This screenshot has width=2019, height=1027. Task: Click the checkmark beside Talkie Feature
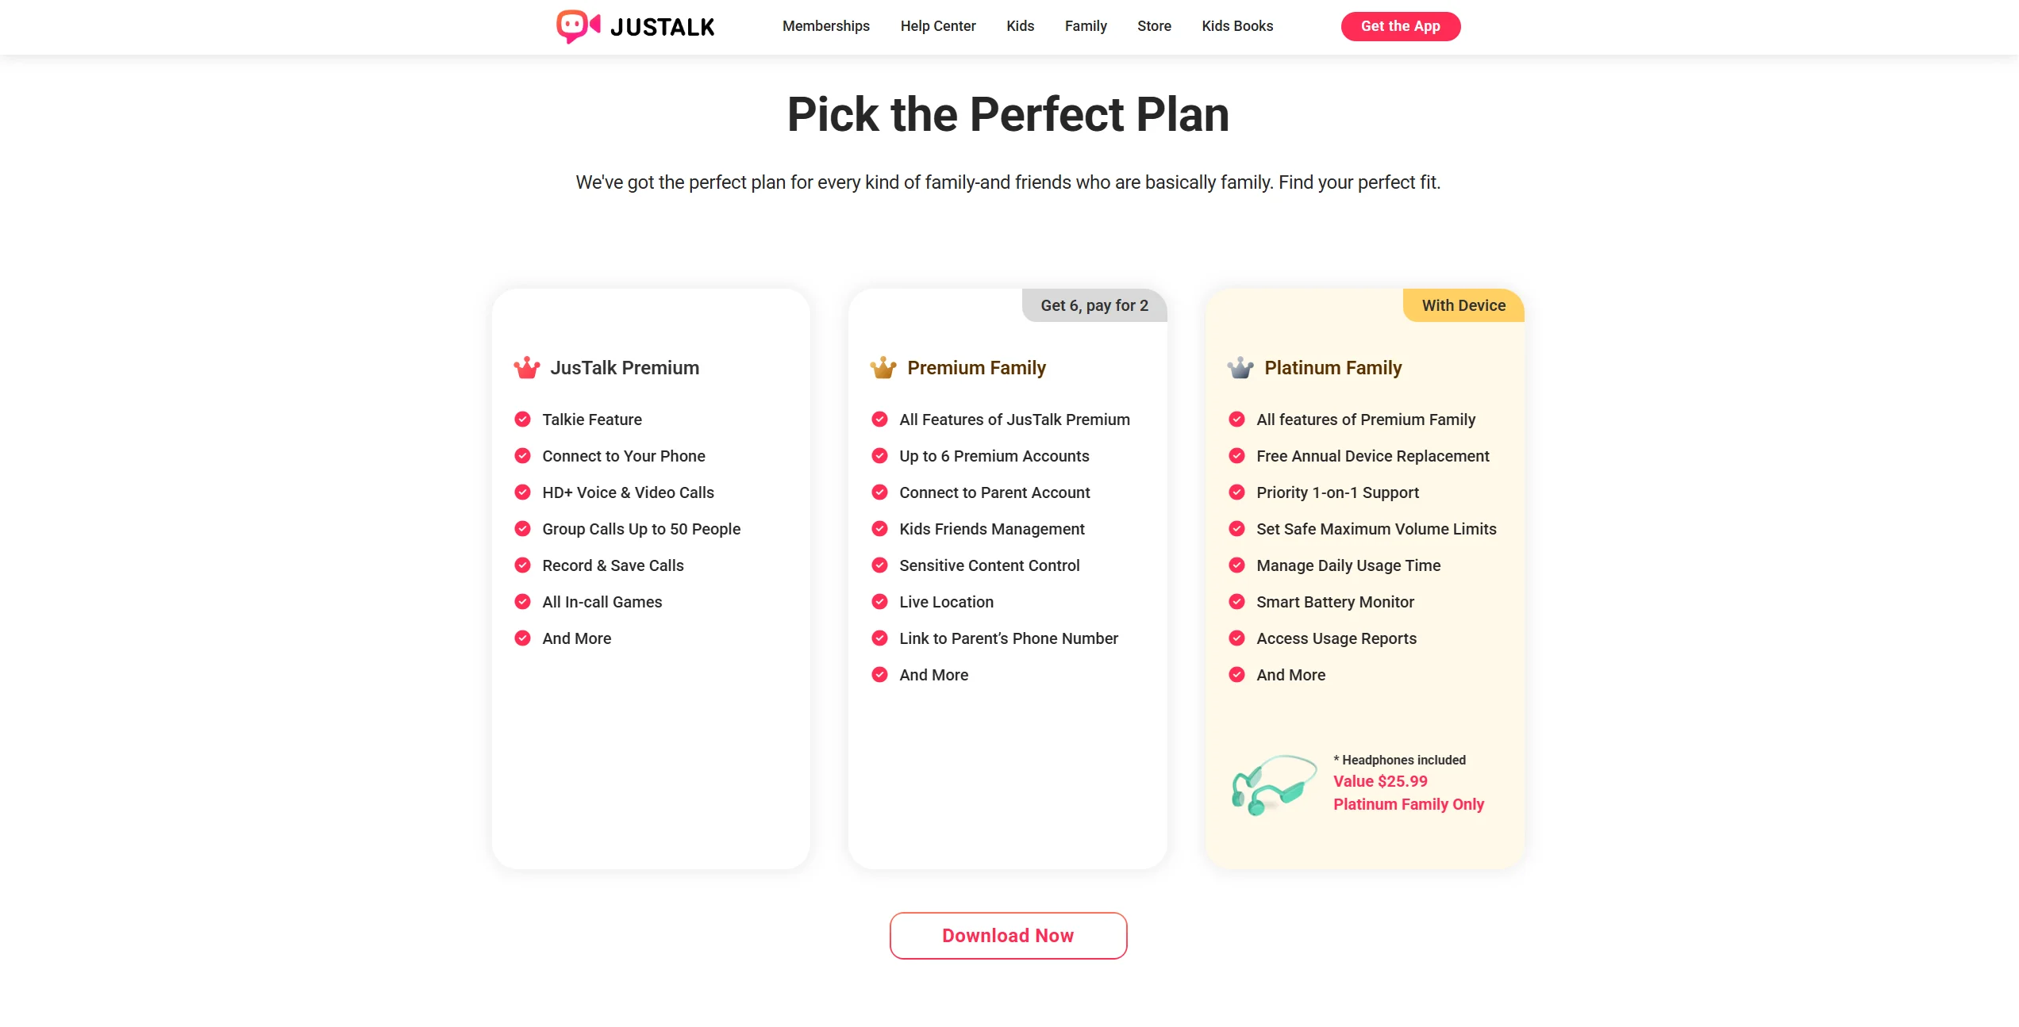click(522, 419)
